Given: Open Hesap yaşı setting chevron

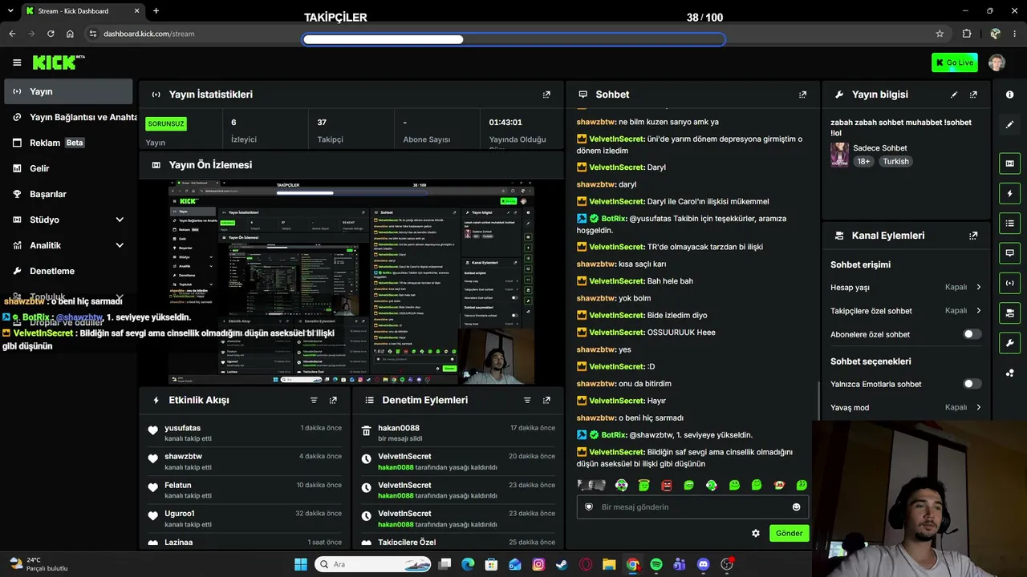Looking at the screenshot, I should click(979, 287).
